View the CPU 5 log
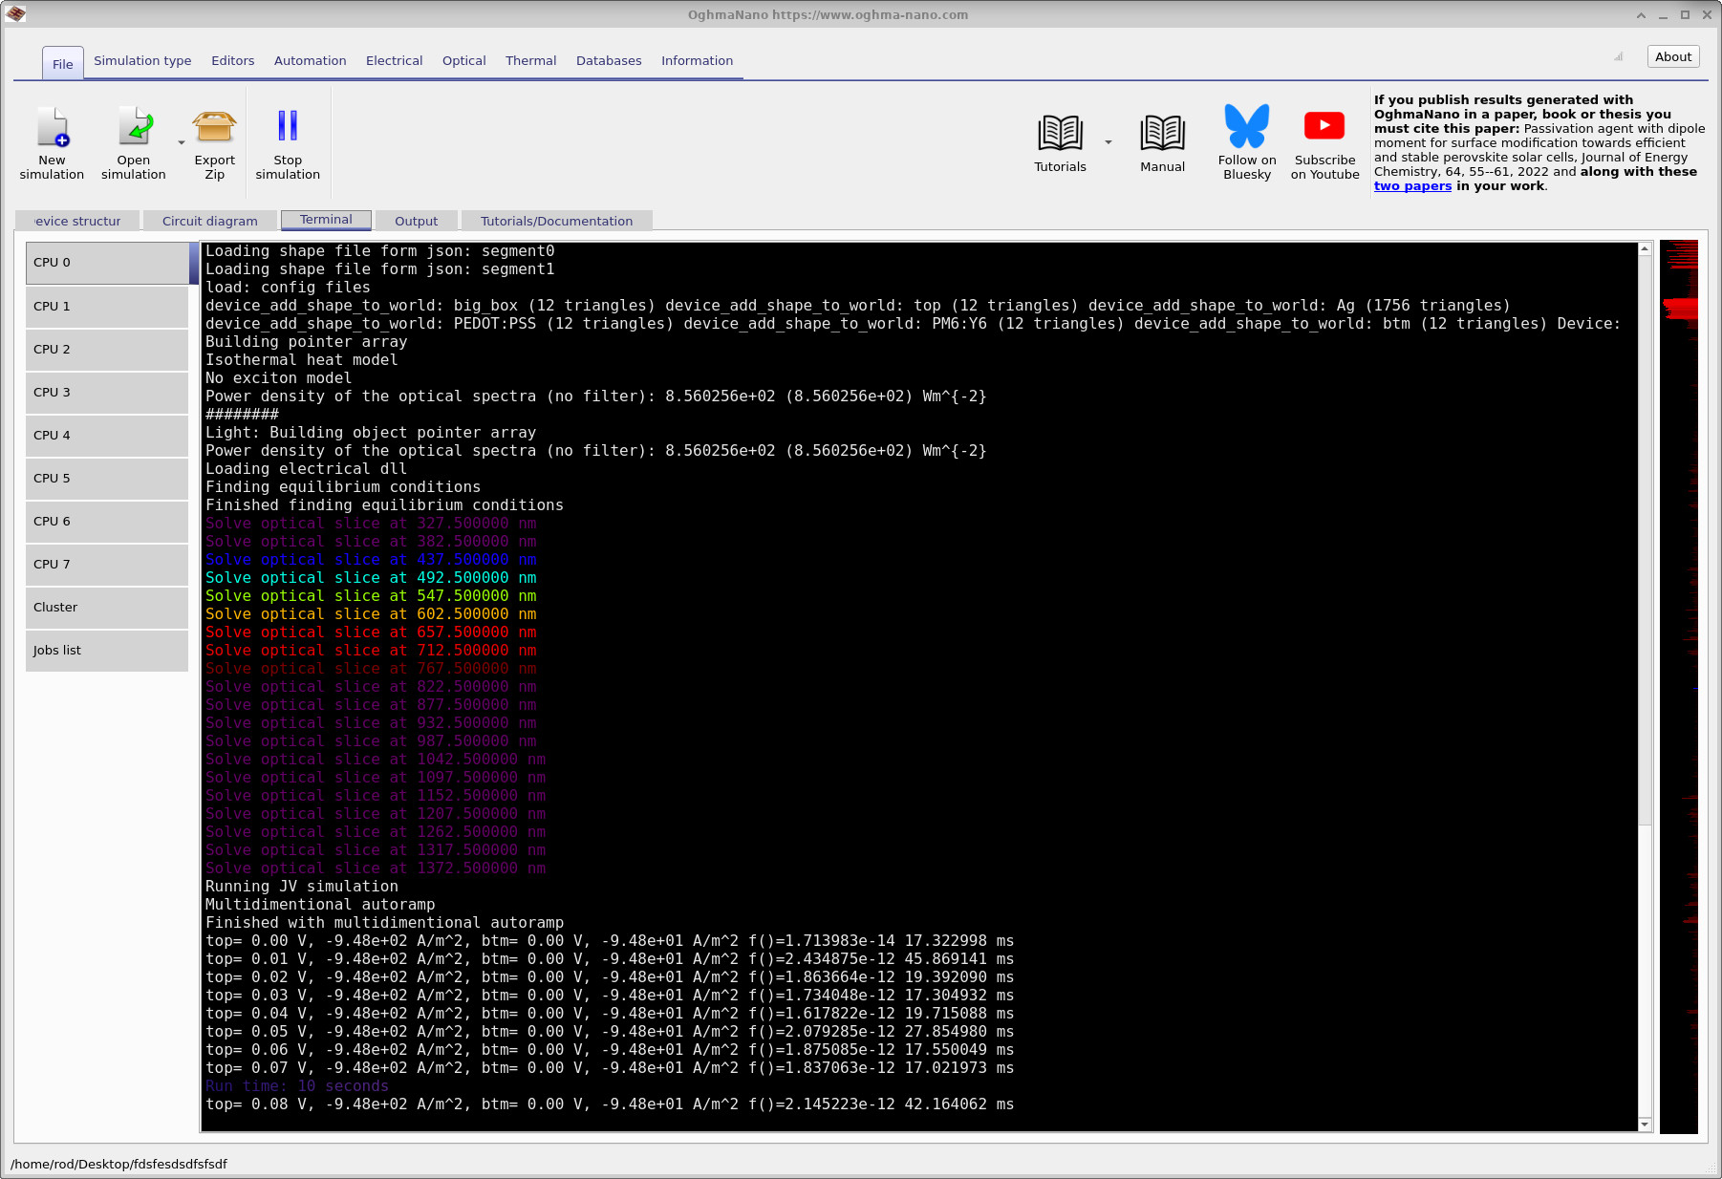 (106, 479)
